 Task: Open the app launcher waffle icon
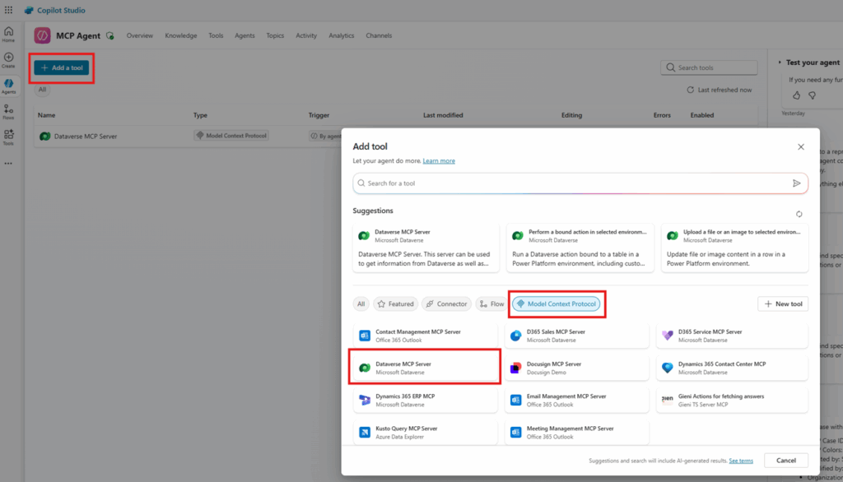coord(8,10)
